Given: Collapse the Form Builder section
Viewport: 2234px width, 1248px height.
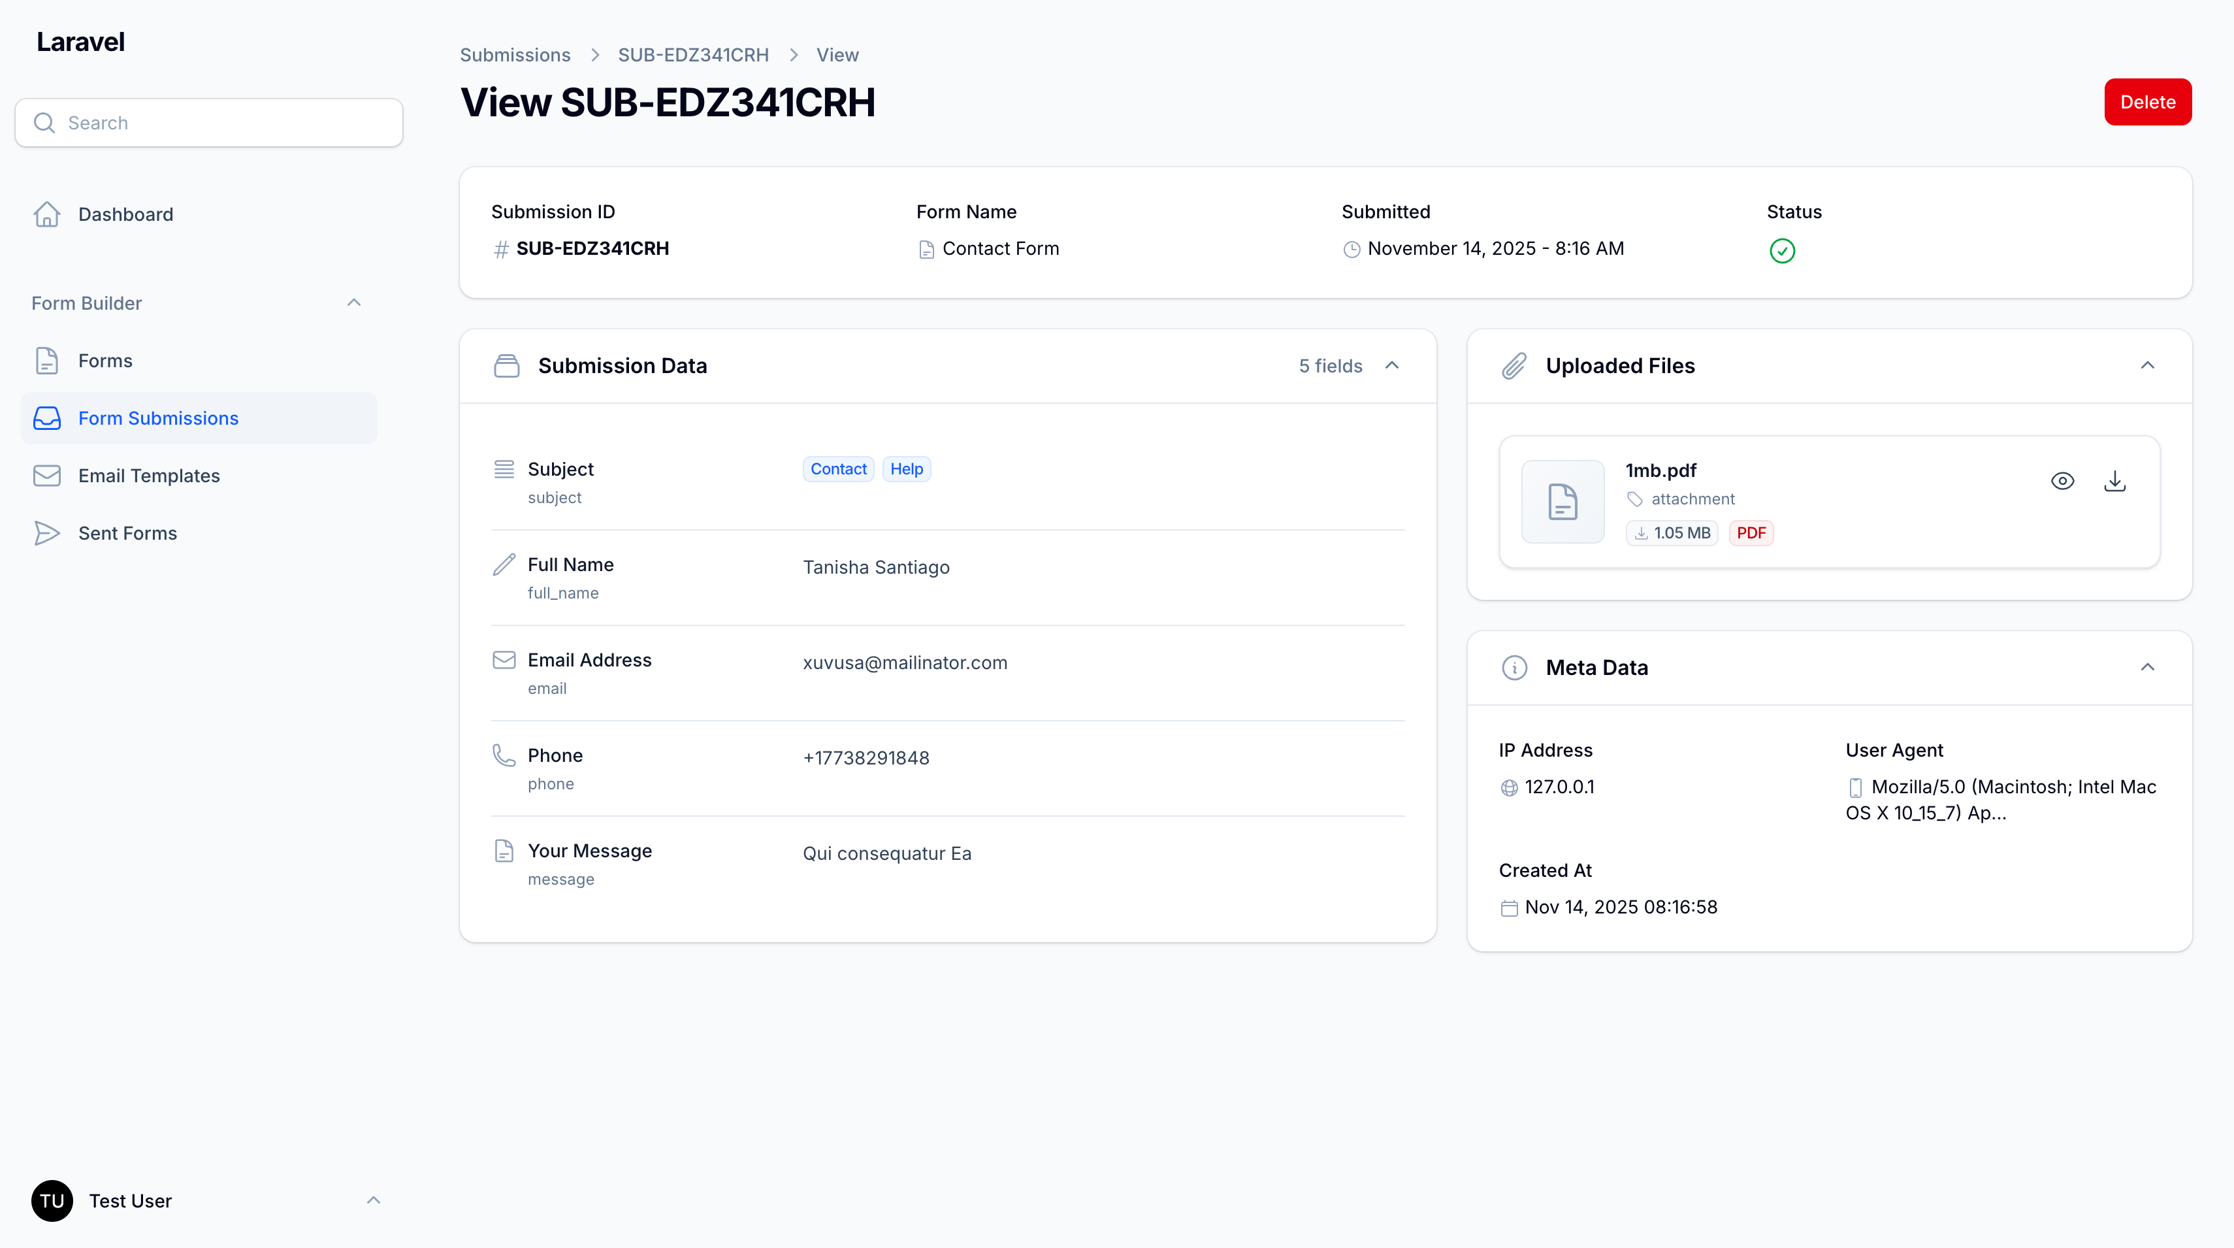Looking at the screenshot, I should (354, 303).
